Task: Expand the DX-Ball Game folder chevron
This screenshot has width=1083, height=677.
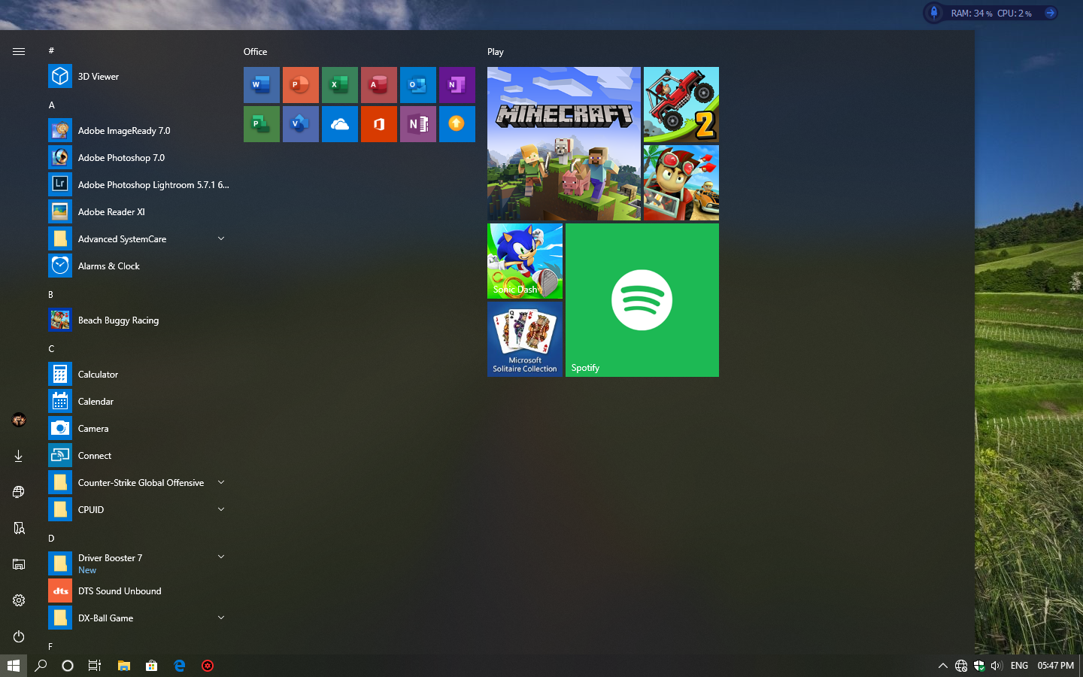Action: pyautogui.click(x=221, y=618)
